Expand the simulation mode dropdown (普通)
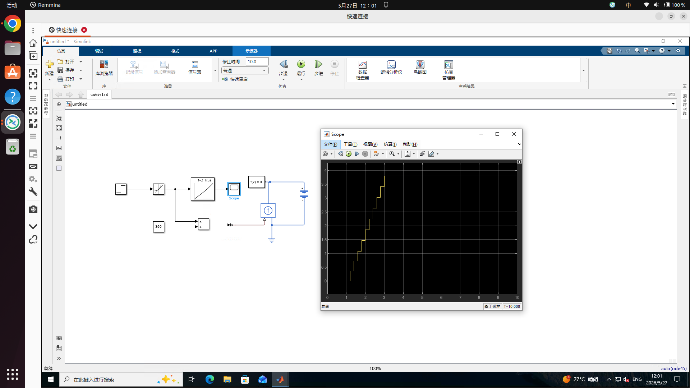Viewport: 690px width, 388px height. pos(245,70)
